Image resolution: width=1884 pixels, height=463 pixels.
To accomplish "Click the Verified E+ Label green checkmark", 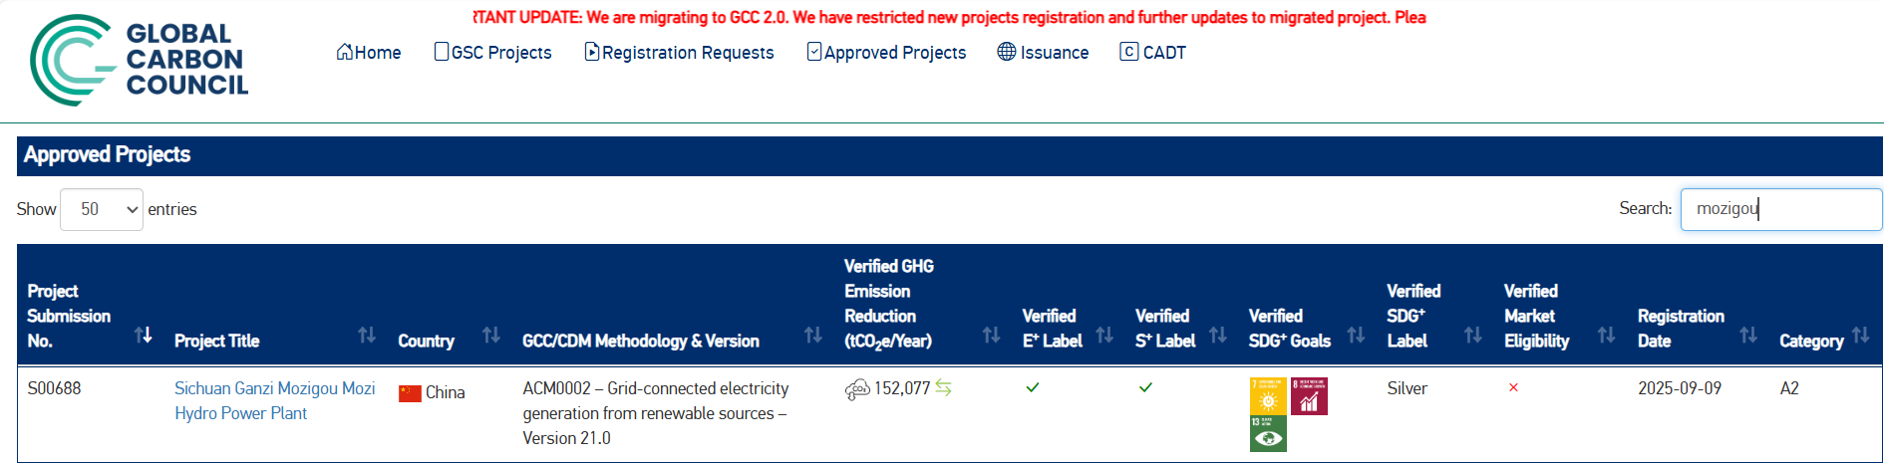I will (1033, 388).
